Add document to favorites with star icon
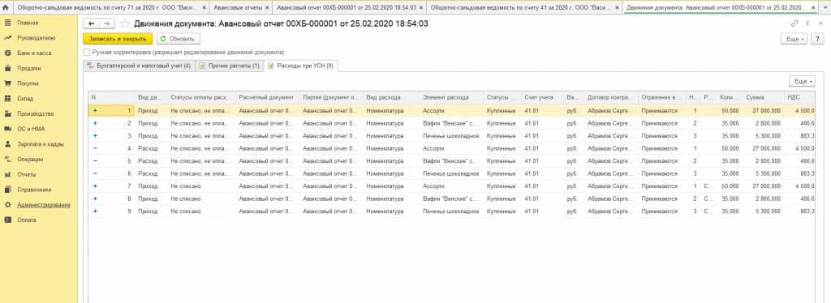This screenshot has height=303, width=831. pyautogui.click(x=124, y=23)
